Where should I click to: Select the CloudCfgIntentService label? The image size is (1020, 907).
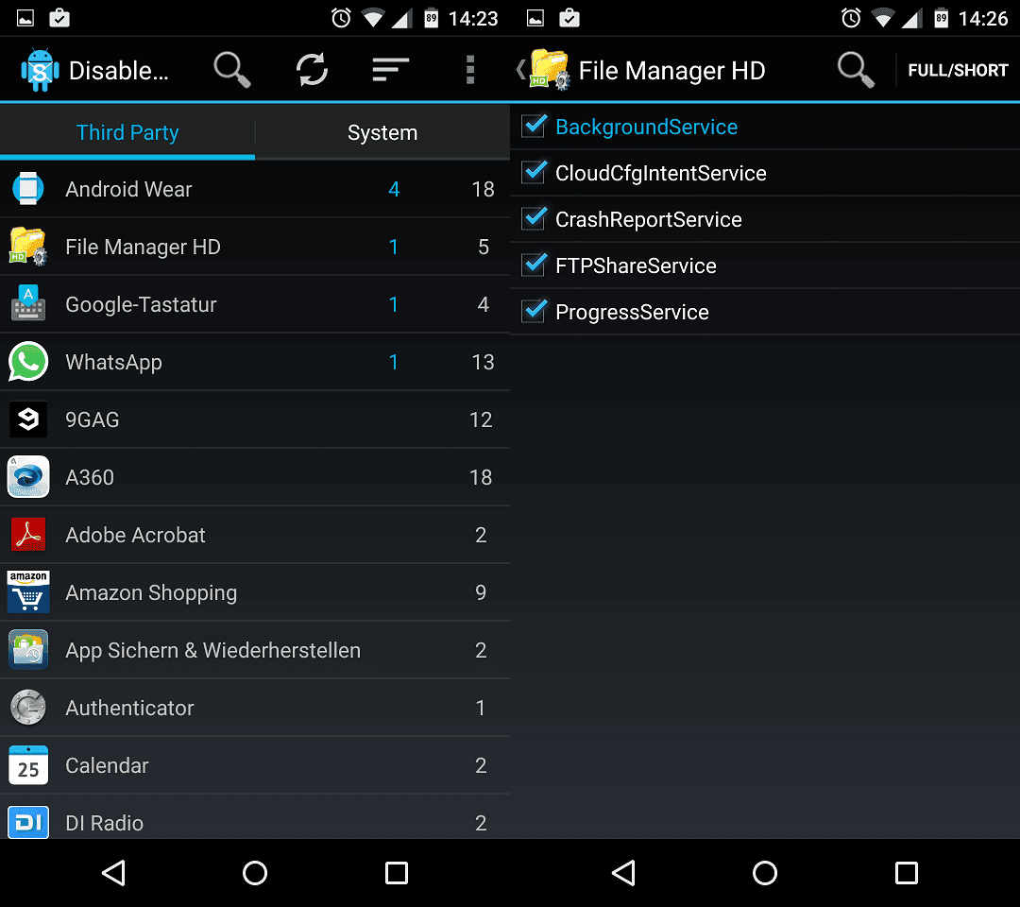point(661,173)
